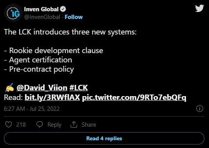
Task: Open the #LCK hashtag link
Action: tap(78, 88)
